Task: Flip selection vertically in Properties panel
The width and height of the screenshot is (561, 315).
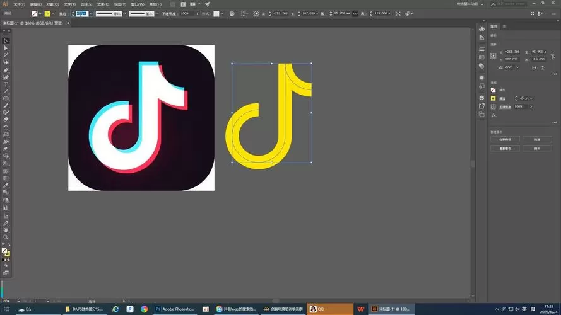Action: 543,67
